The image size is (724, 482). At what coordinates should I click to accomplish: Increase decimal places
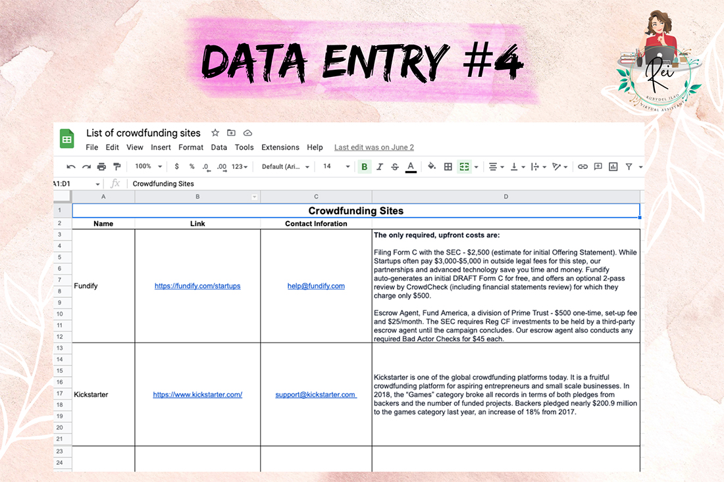pos(222,167)
